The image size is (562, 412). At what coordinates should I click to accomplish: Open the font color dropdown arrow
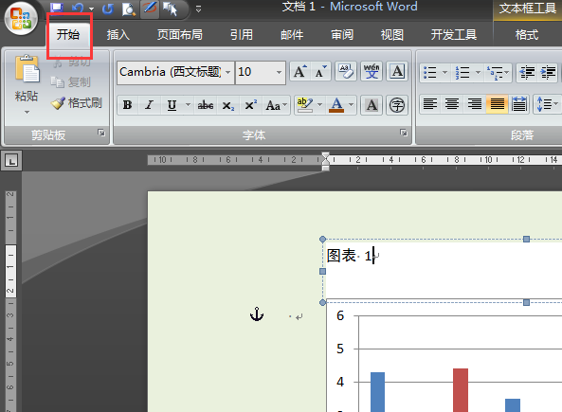pyautogui.click(x=352, y=105)
